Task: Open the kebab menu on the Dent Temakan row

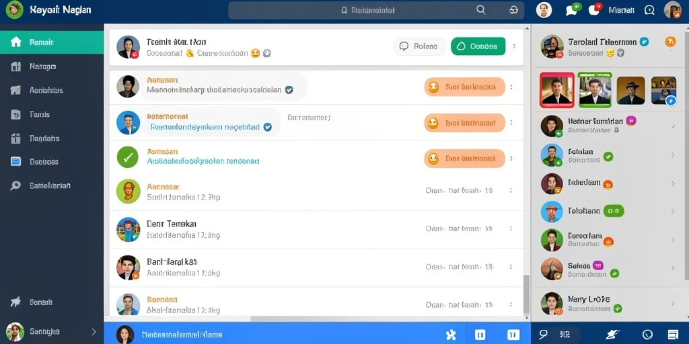Action: click(511, 228)
